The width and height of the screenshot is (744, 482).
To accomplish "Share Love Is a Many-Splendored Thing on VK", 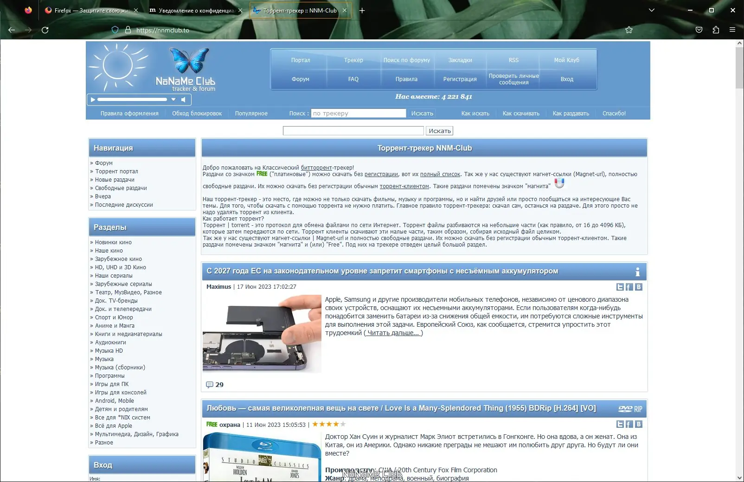I will coord(639,424).
